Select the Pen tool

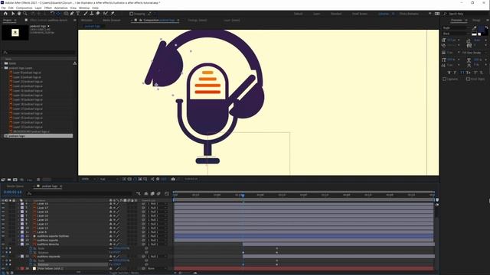click(72, 14)
